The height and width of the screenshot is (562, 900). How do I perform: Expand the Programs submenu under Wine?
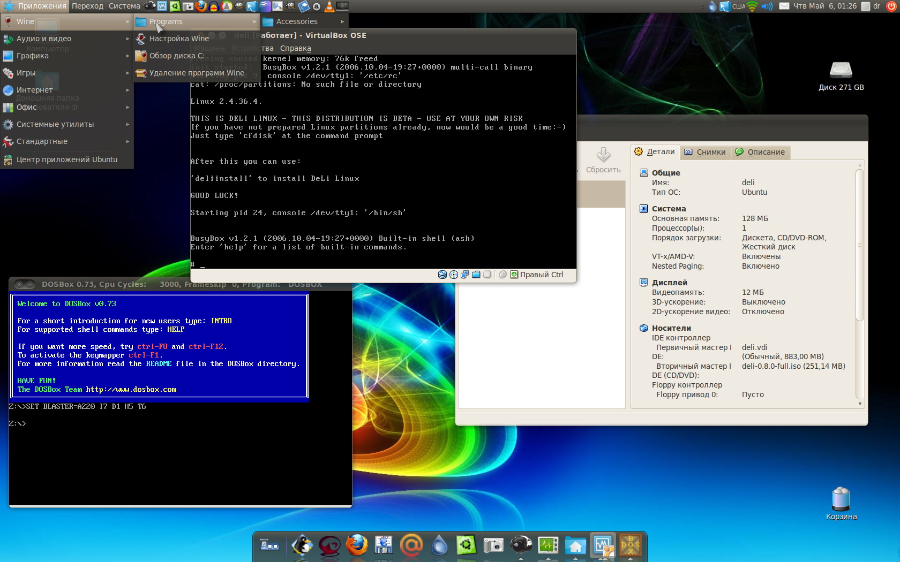pyautogui.click(x=197, y=21)
